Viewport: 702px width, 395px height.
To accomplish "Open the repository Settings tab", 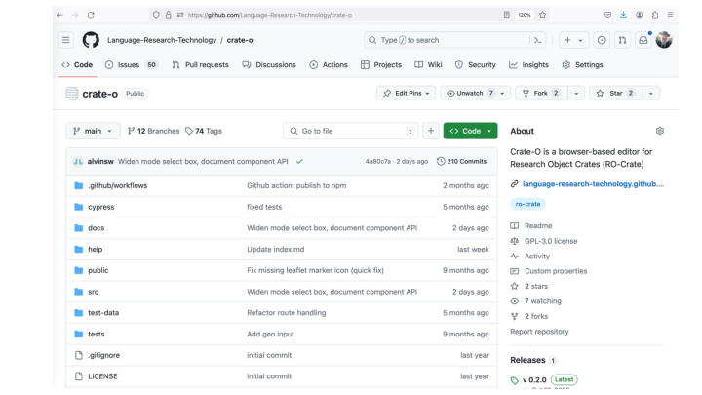I will coord(582,65).
